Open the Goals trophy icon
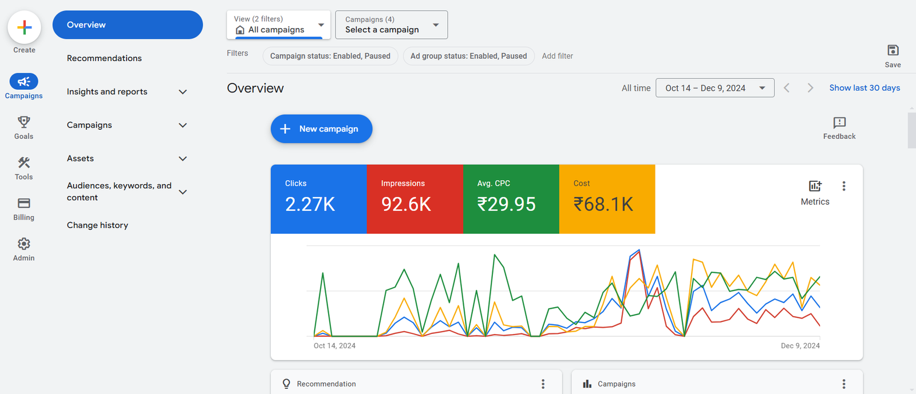Image resolution: width=916 pixels, height=394 pixels. pos(23,122)
